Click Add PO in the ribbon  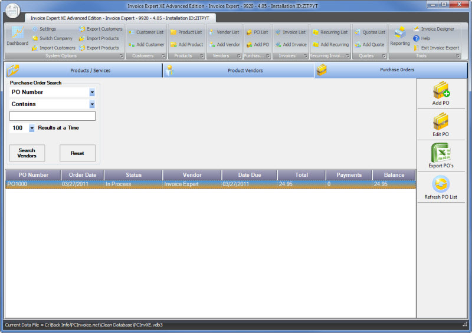point(258,45)
